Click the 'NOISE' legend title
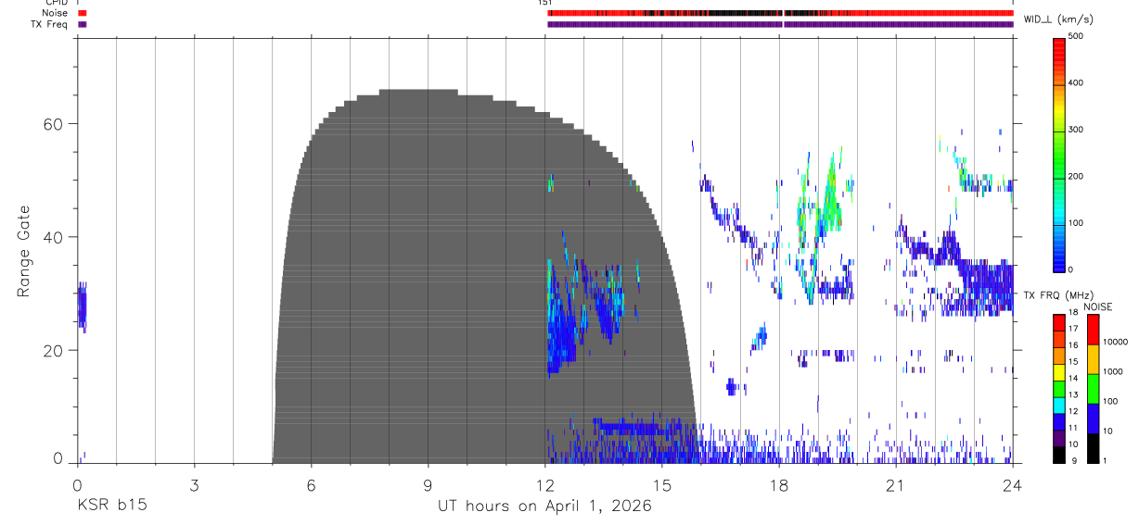The width and height of the screenshot is (1139, 525). coord(1098,306)
